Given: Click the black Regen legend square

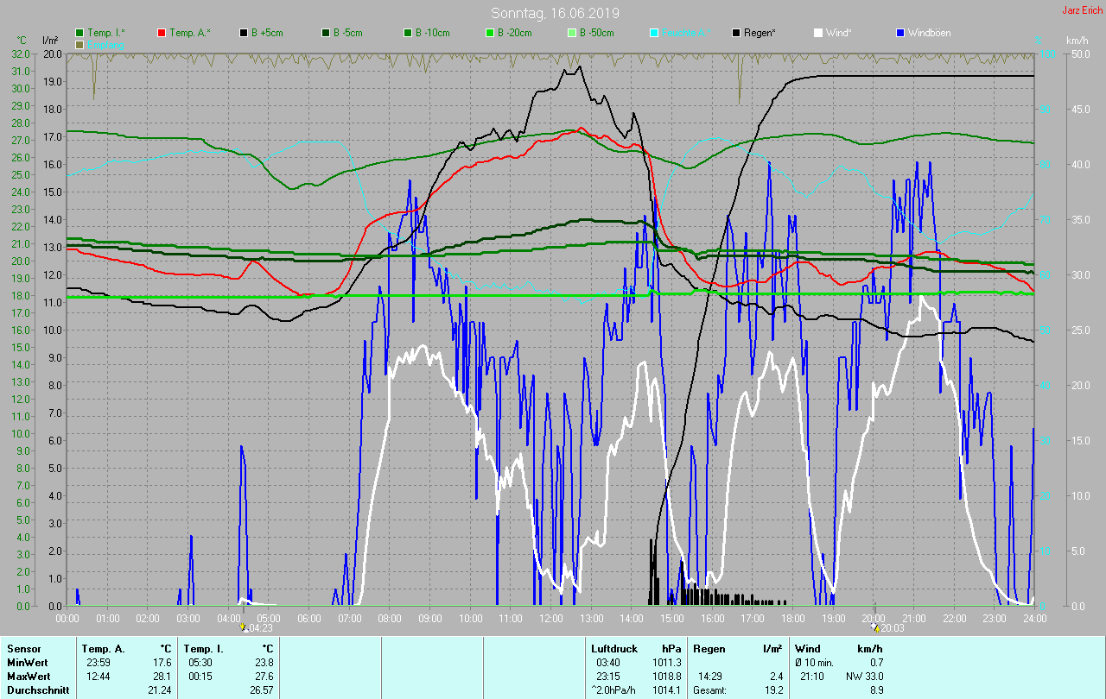Looking at the screenshot, I should 736,33.
